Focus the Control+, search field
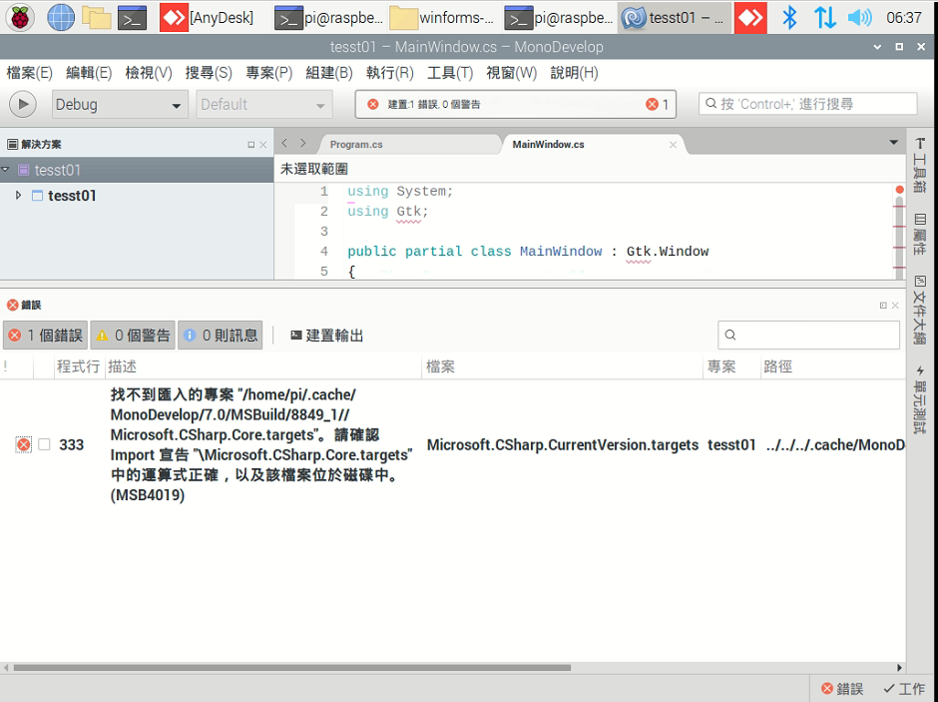This screenshot has height=702, width=938. tap(807, 104)
